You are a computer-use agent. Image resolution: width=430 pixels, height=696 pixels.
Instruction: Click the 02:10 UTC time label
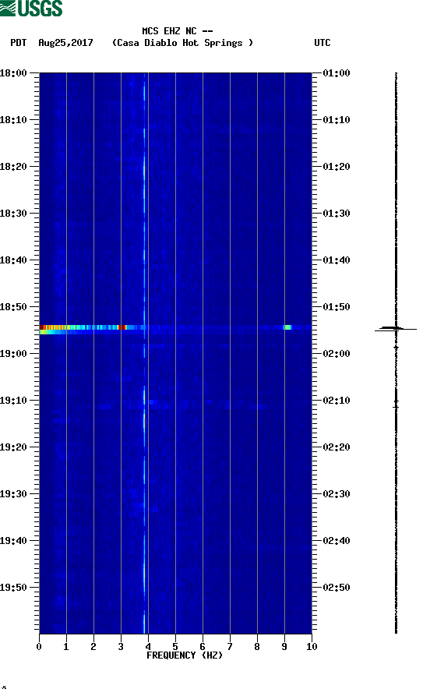pyautogui.click(x=337, y=401)
